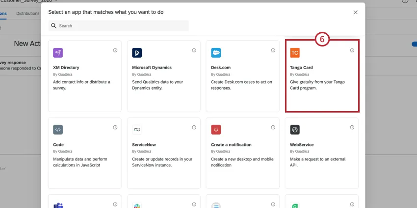The image size is (417, 208).
Task: Choose the ServiceNow app card title
Action: click(x=144, y=145)
